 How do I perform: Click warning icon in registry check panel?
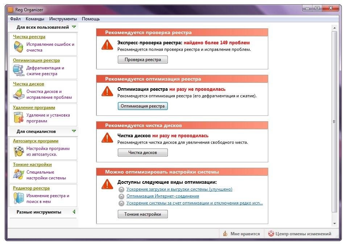click(x=107, y=45)
